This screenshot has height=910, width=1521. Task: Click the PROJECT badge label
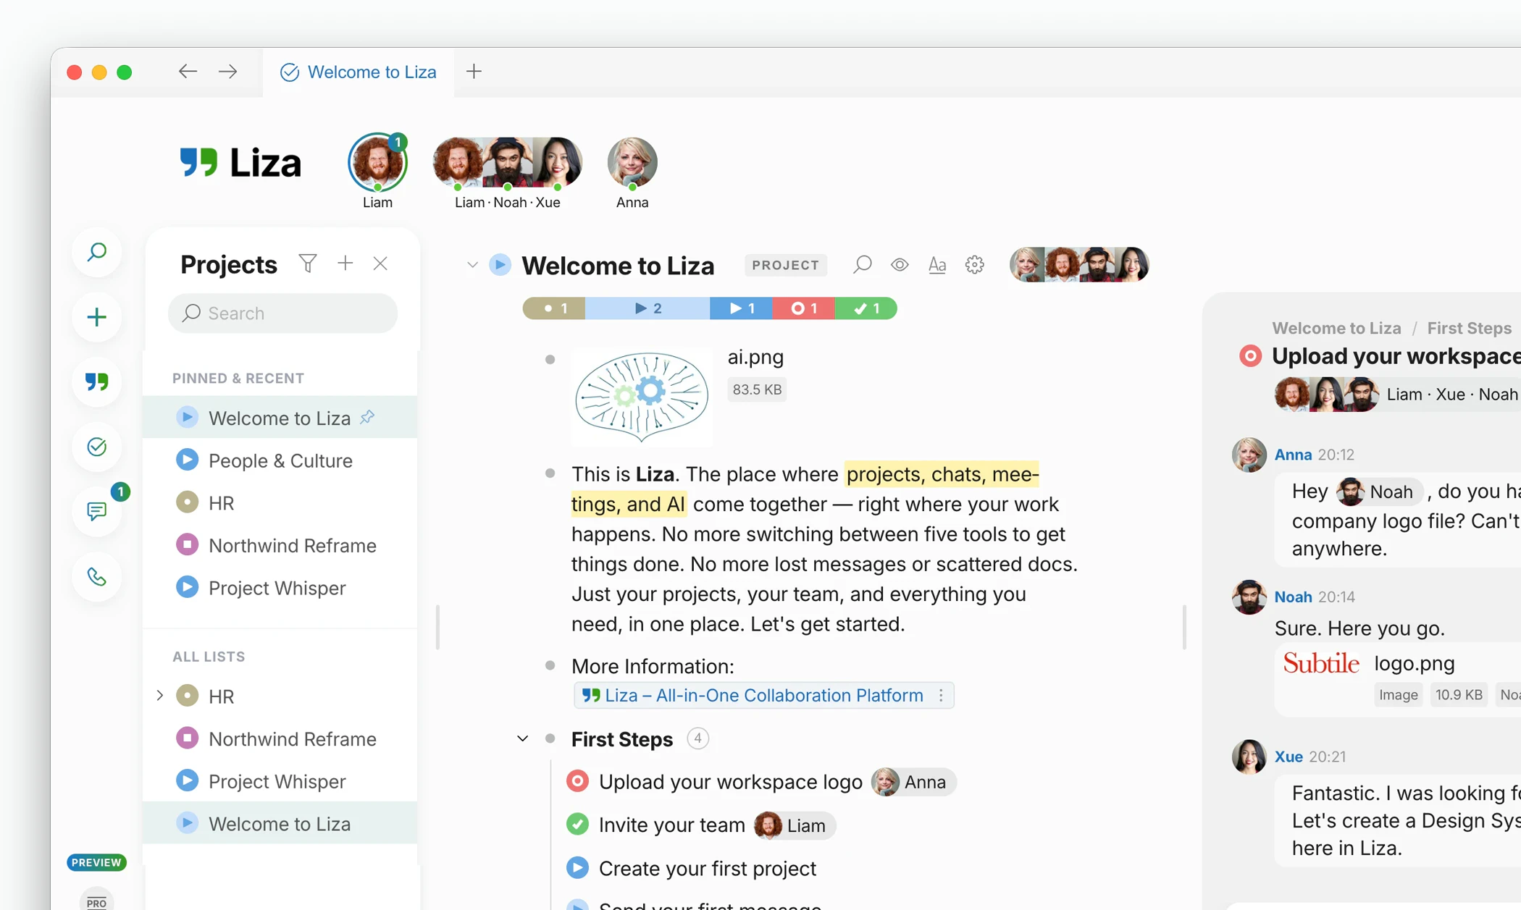[785, 265]
